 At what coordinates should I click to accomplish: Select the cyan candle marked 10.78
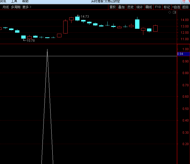tap(23, 37)
